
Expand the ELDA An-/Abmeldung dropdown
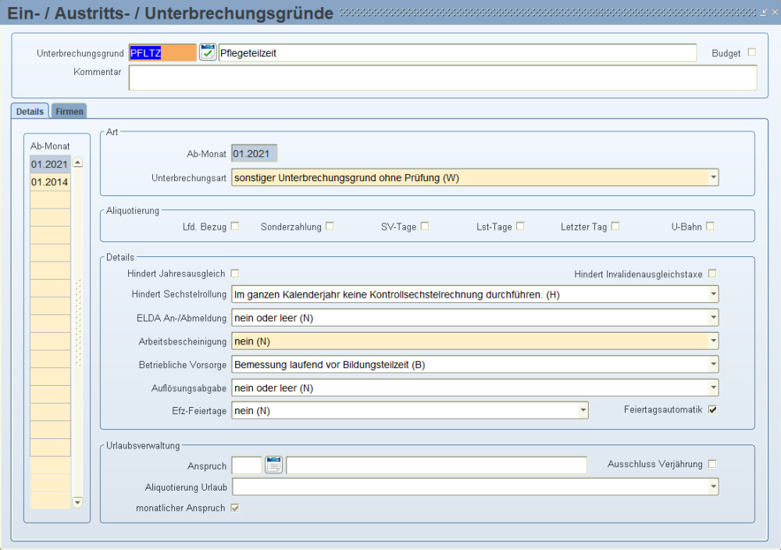point(713,318)
